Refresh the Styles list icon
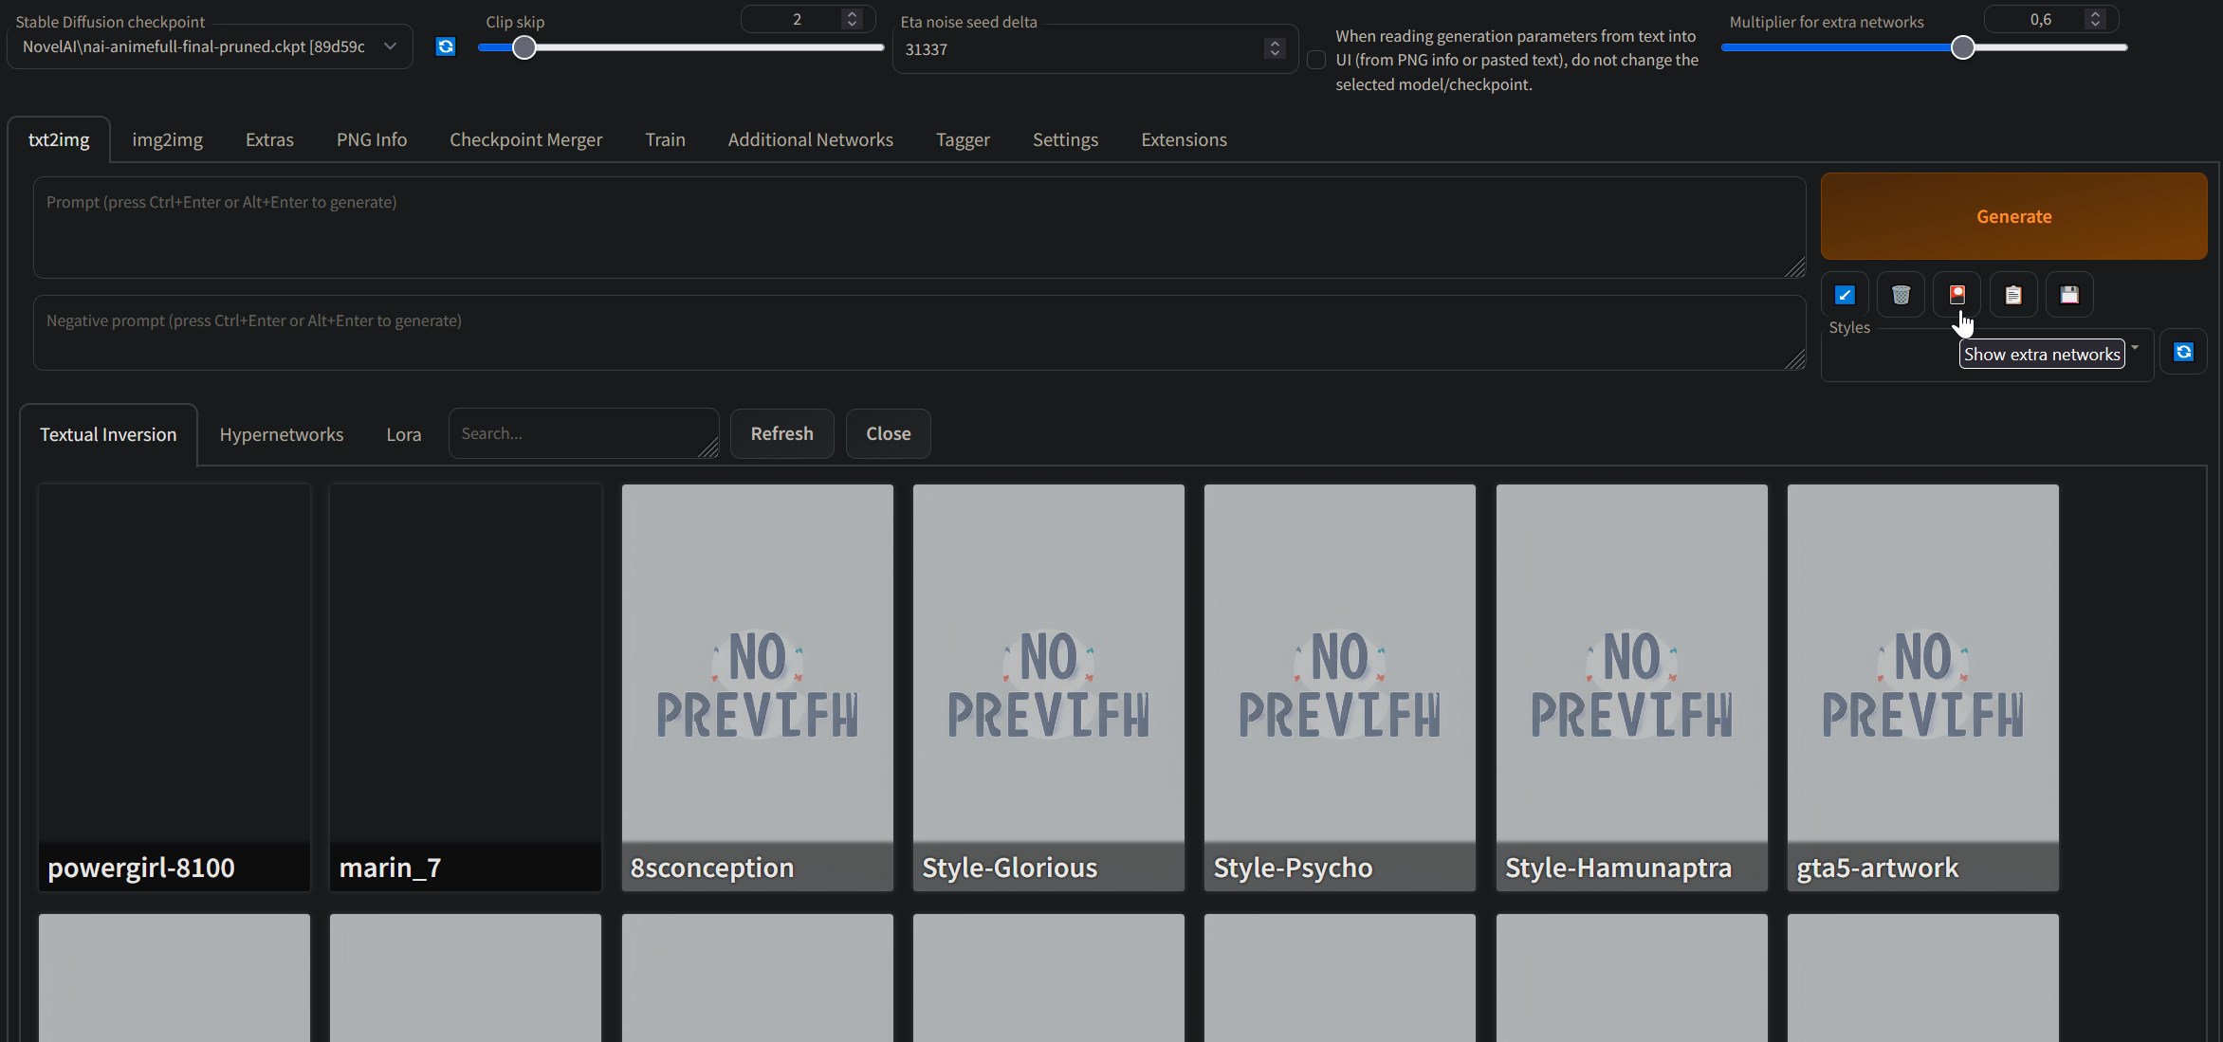2223x1042 pixels. pyautogui.click(x=2183, y=352)
